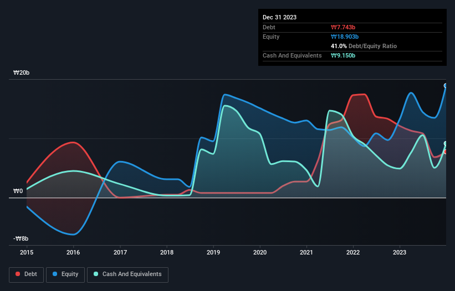Click the 2016 x-axis label
Image resolution: width=455 pixels, height=291 pixels.
click(73, 252)
